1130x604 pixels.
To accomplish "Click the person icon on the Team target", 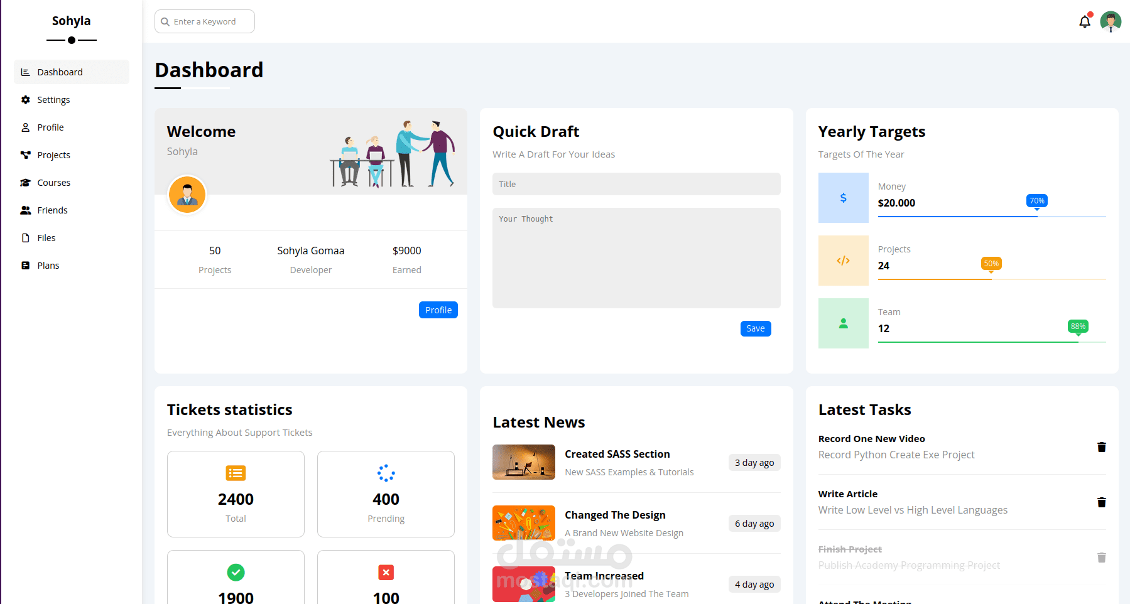I will [x=843, y=323].
